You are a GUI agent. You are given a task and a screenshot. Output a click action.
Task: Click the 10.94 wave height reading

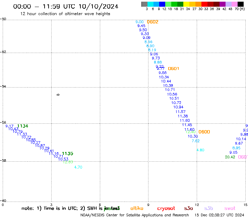tap(178, 107)
